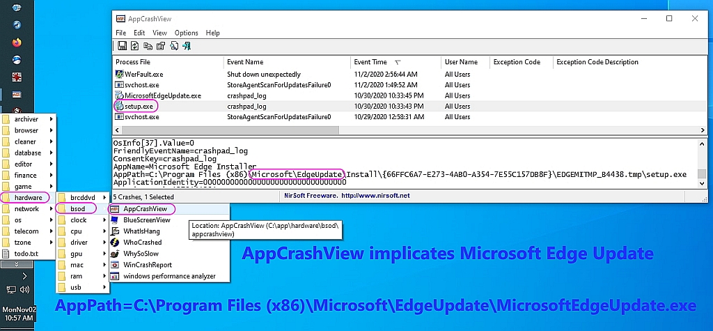This screenshot has height=331, width=713.
Task: Sort by the Process File column header
Action: tap(168, 62)
